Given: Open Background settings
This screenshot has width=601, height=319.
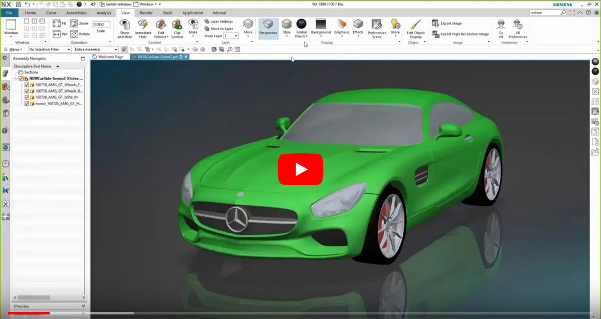Looking at the screenshot, I should [x=321, y=27].
